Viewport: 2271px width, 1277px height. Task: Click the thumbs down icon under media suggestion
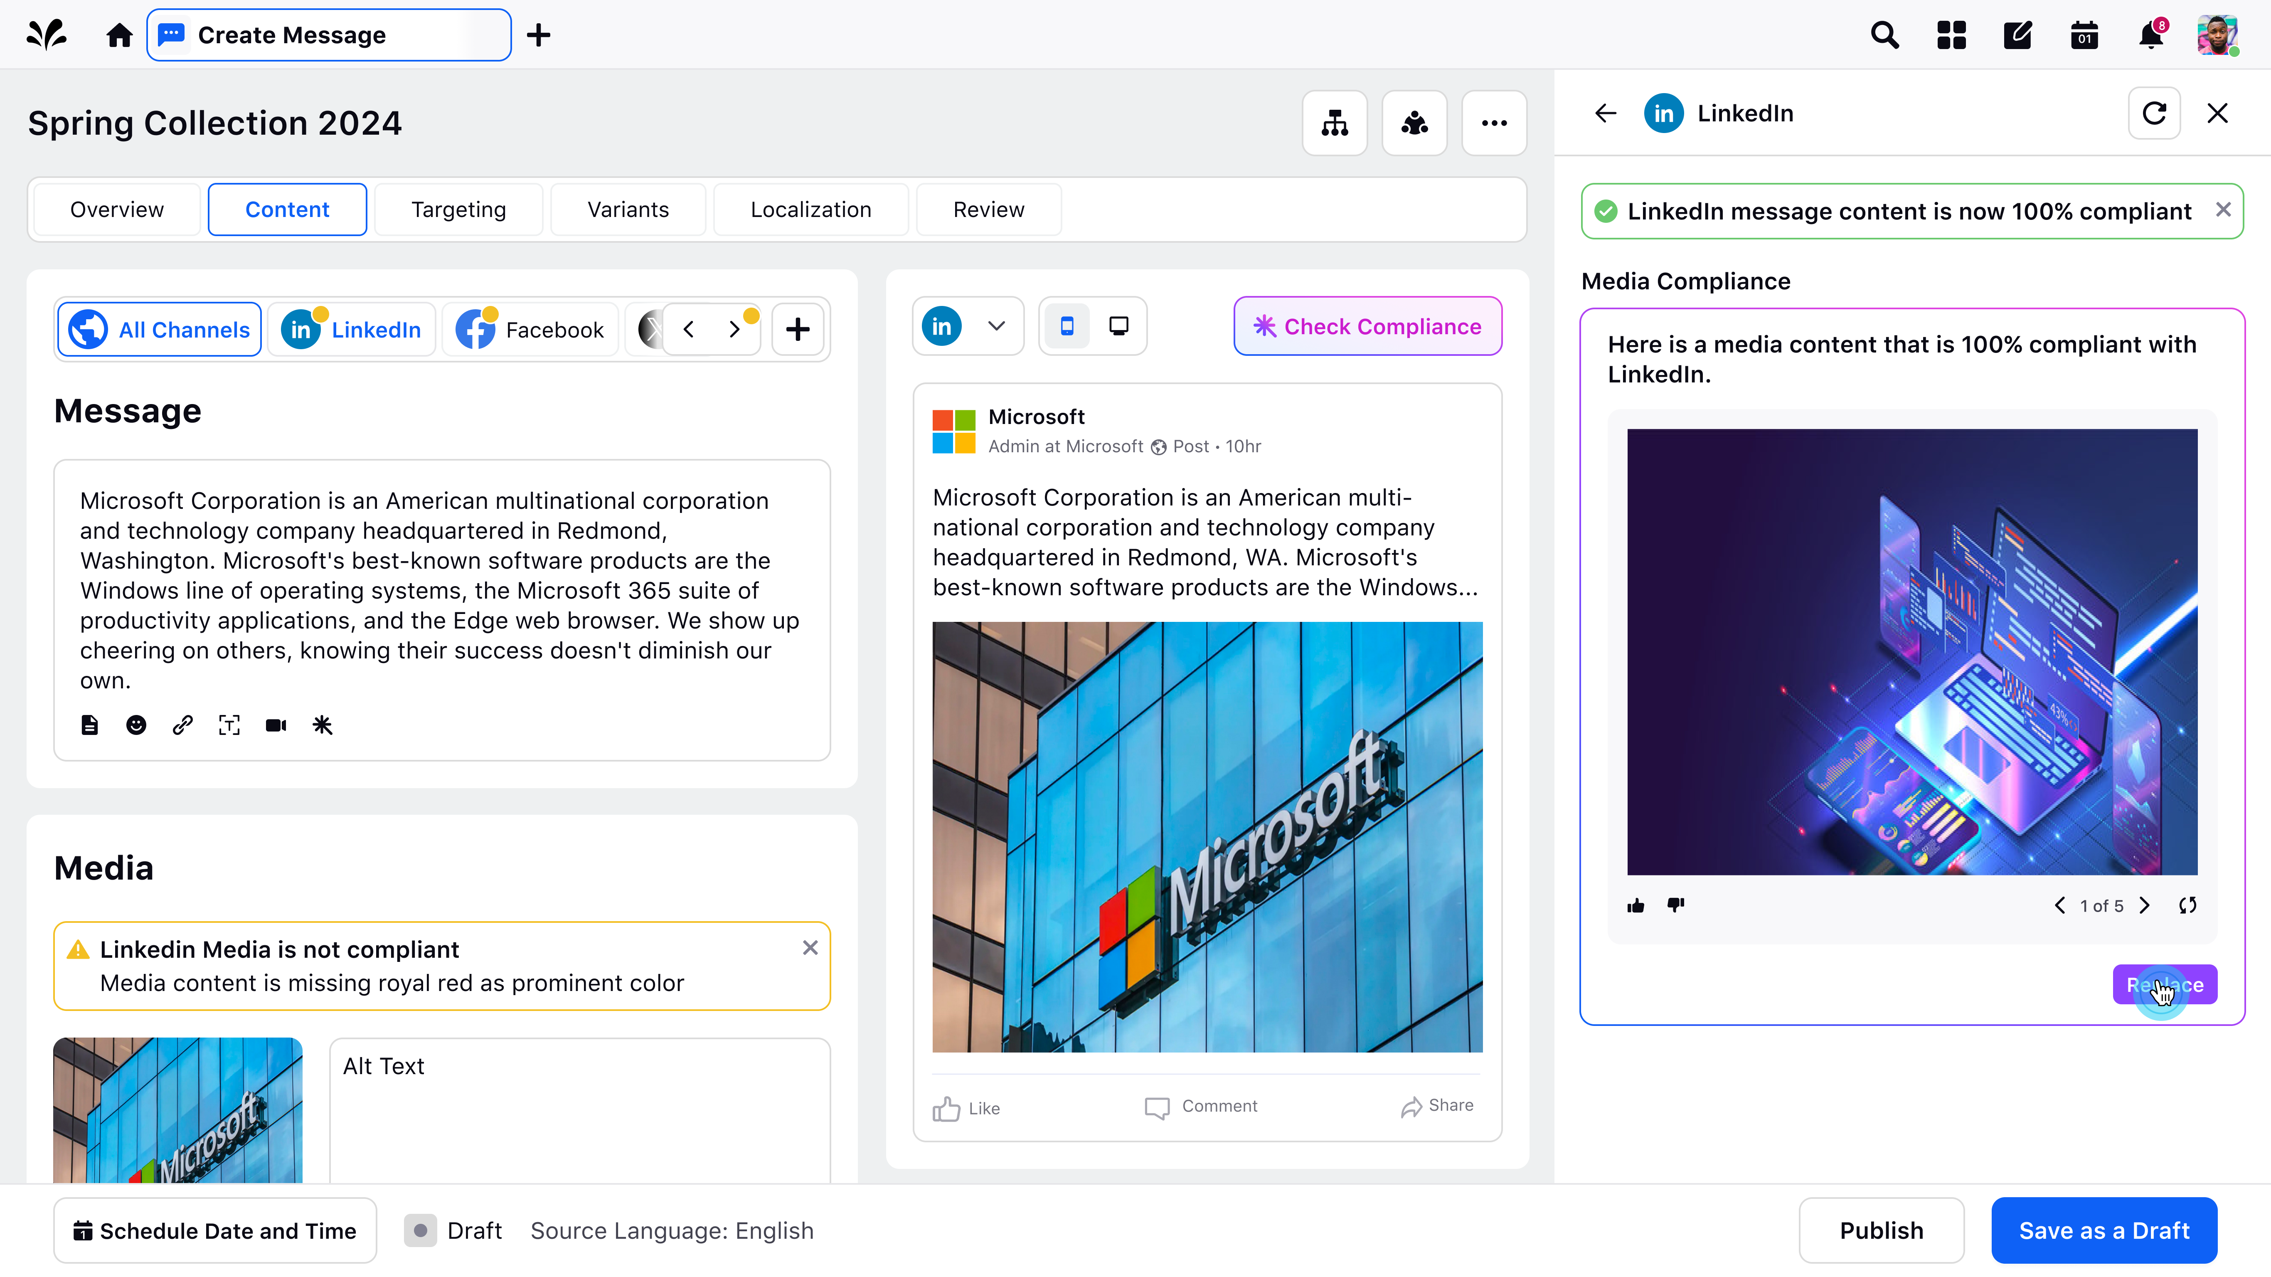[x=1676, y=905]
